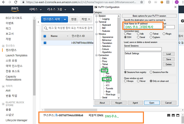Open Launch Templates in the sidebar
Screen dimensions: 184x124
click(16, 56)
